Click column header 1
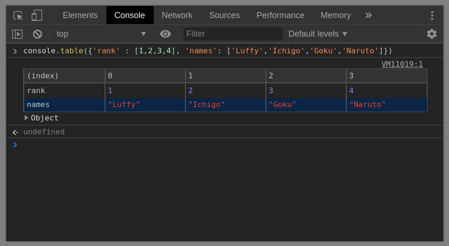The height and width of the screenshot is (246, 449). 225,76
